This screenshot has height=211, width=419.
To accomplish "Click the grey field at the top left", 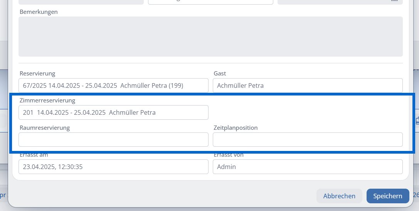I will [81, 2].
